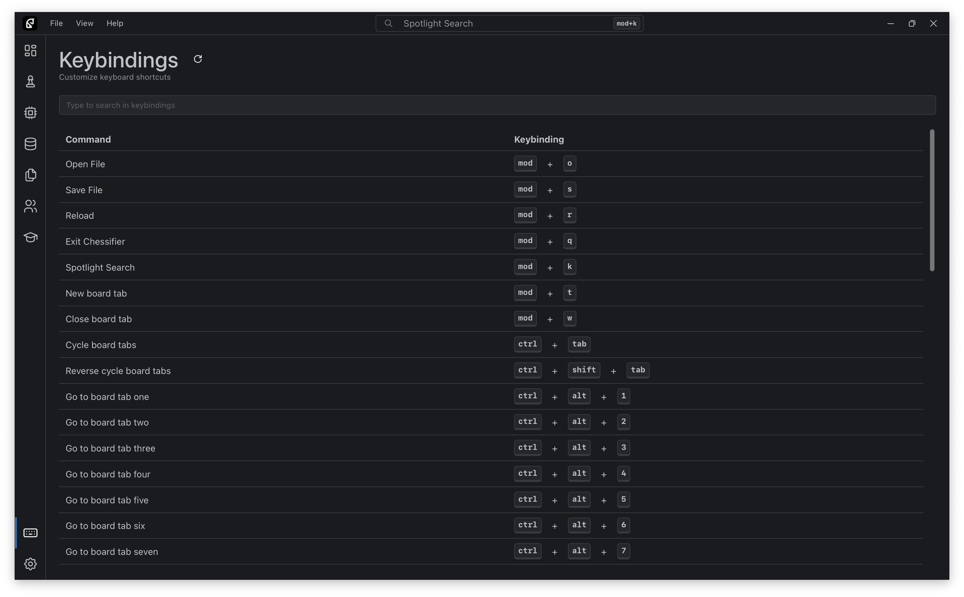Focus the keybindings search field
This screenshot has width=964, height=597.
(497, 105)
